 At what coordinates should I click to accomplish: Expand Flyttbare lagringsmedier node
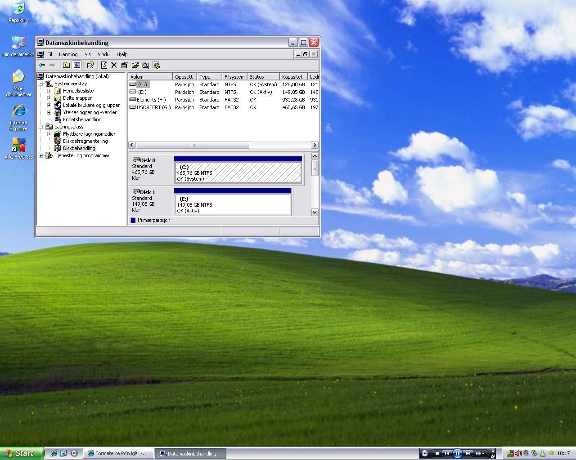point(49,134)
